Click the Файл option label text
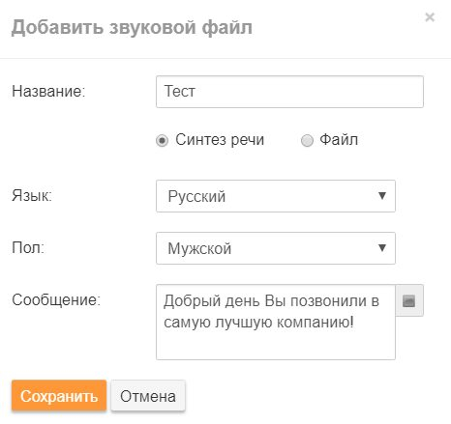This screenshot has width=451, height=424. 339,140
